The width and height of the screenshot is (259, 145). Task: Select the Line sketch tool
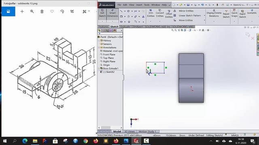click(121, 11)
